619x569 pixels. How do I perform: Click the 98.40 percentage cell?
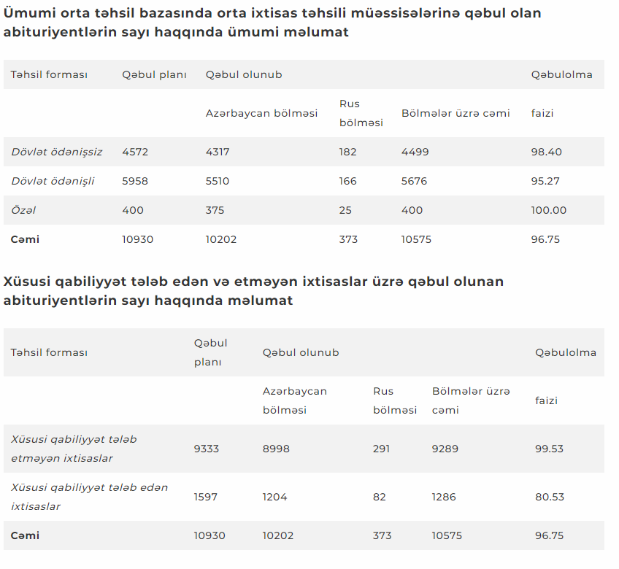(546, 152)
